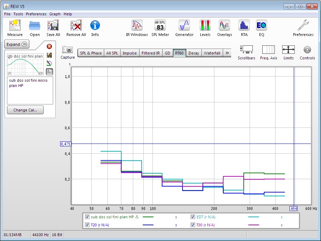The height and width of the screenshot is (241, 321).
Task: Switch to the Impulse tab
Action: click(130, 53)
